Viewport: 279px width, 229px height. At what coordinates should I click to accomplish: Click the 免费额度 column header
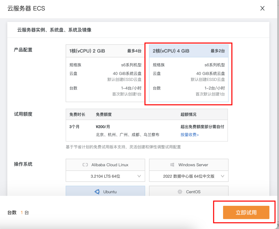click(104, 114)
